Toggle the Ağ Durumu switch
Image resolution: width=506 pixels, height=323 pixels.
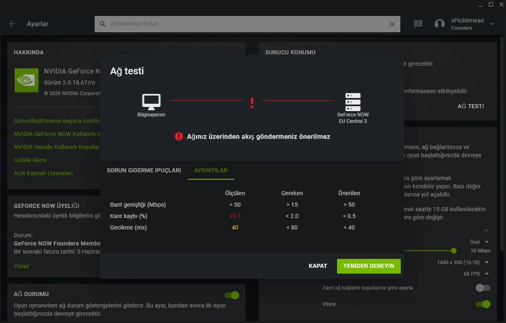[232, 295]
